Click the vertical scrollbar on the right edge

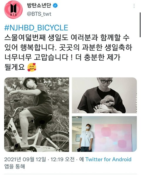pyautogui.click(x=140, y=25)
